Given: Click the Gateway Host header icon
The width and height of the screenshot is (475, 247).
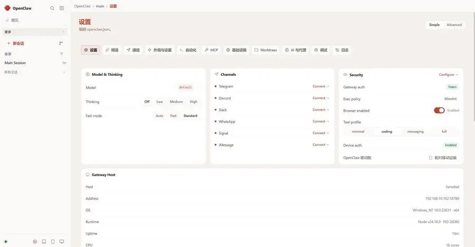Looking at the screenshot, I should (88, 175).
